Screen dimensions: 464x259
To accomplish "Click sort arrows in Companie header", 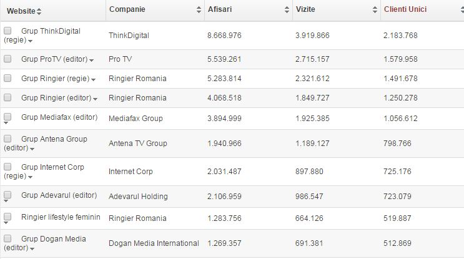I will [199, 10].
